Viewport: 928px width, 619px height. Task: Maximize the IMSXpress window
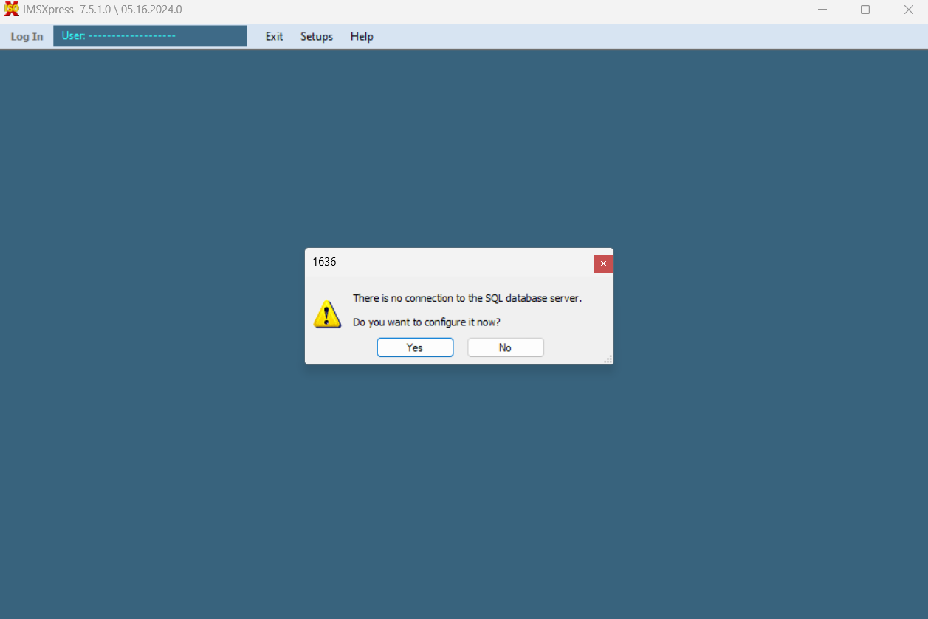865,10
